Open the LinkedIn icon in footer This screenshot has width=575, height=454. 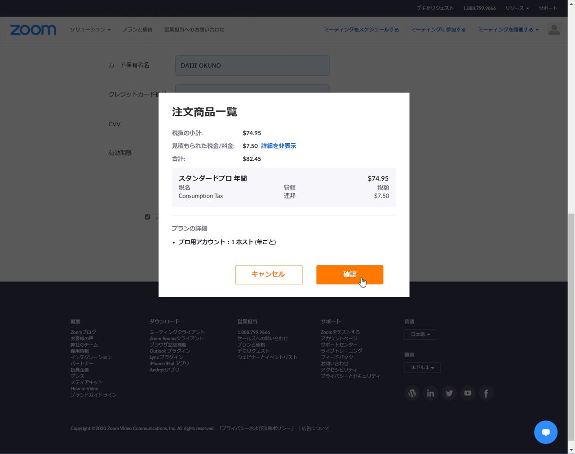point(430,393)
